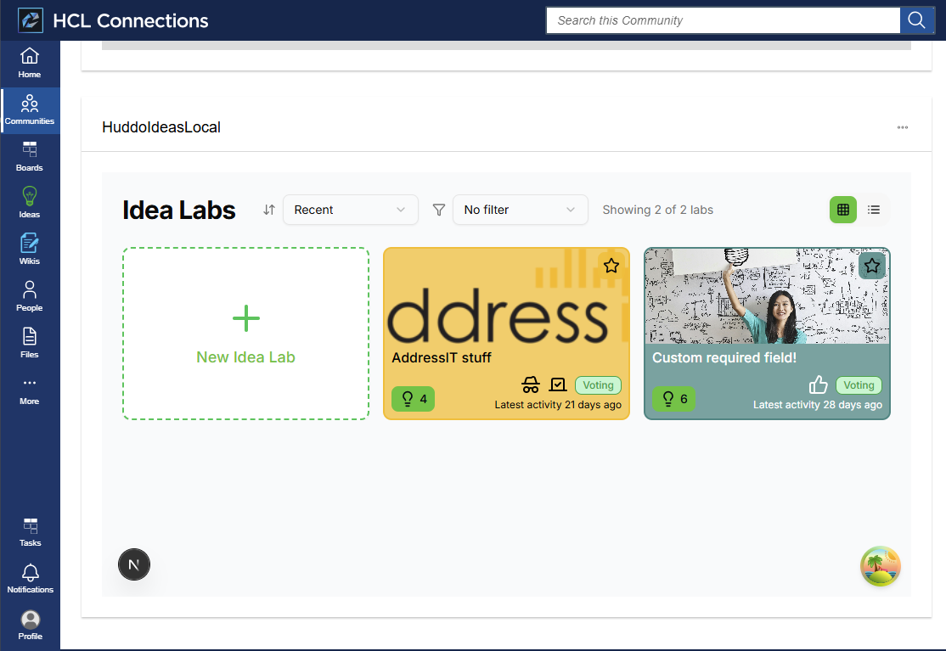Star the Custom required field lab

872,266
